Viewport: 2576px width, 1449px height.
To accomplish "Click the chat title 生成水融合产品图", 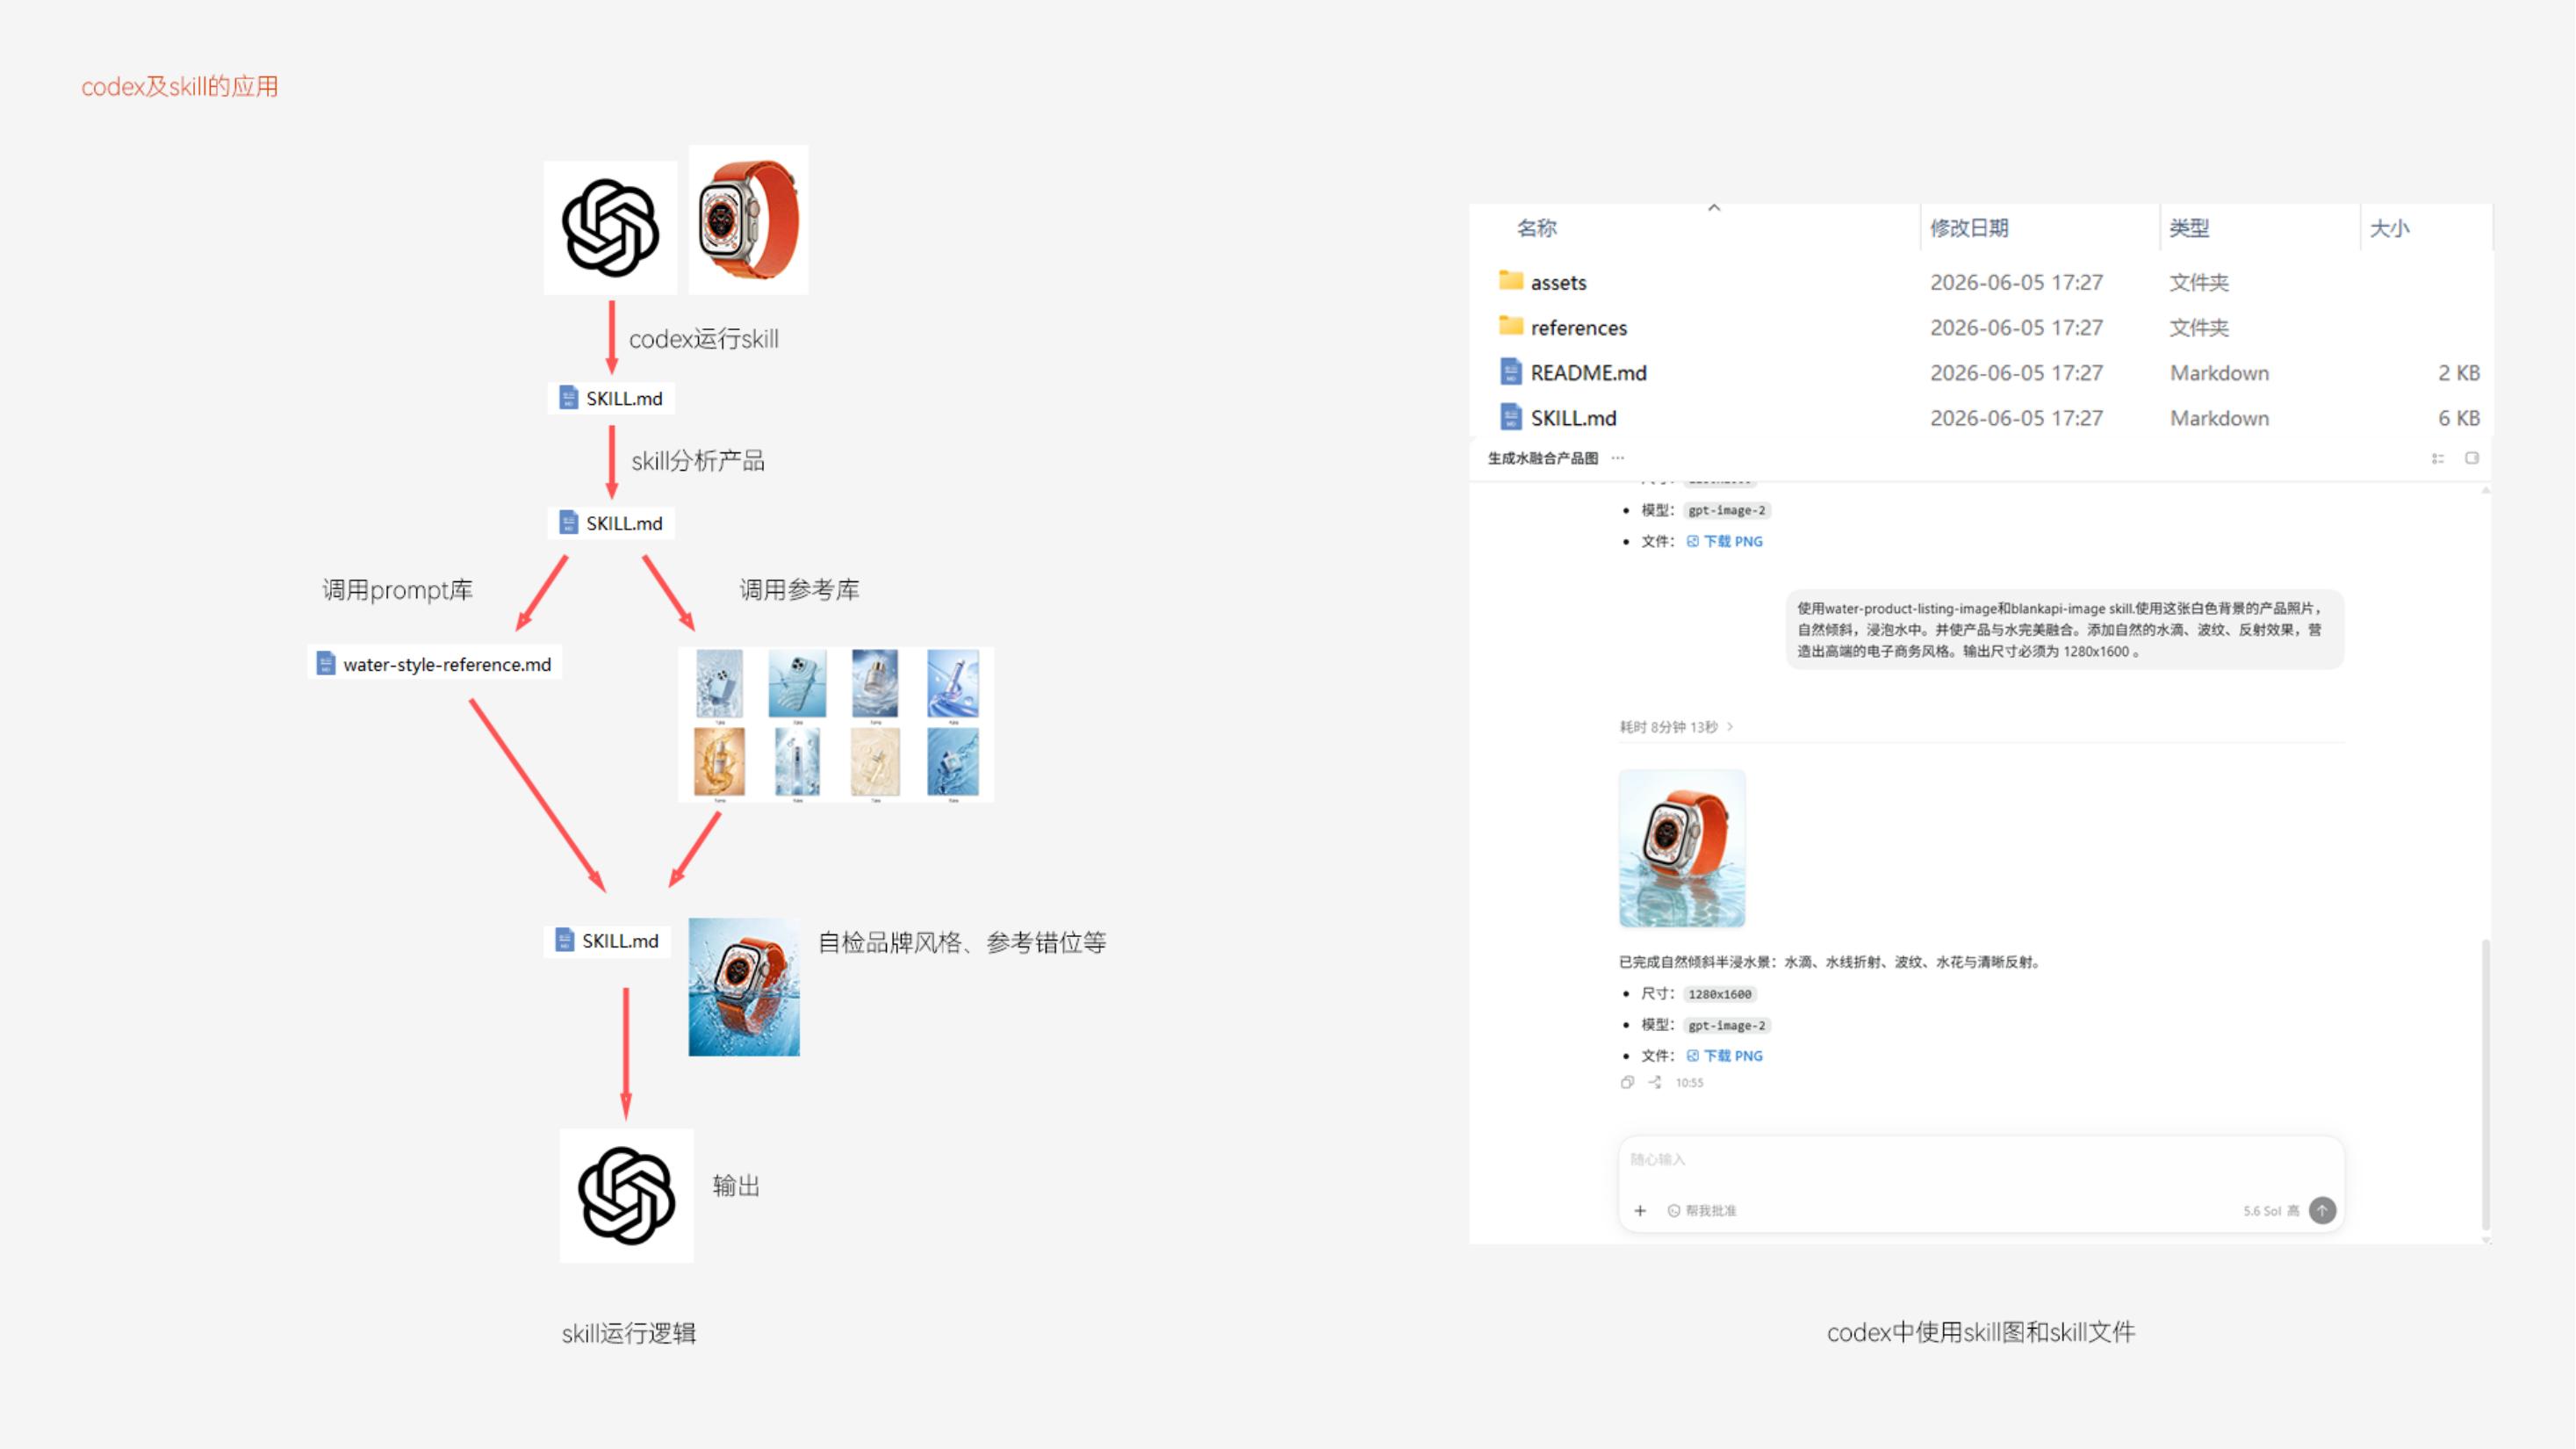I will pos(1543,458).
